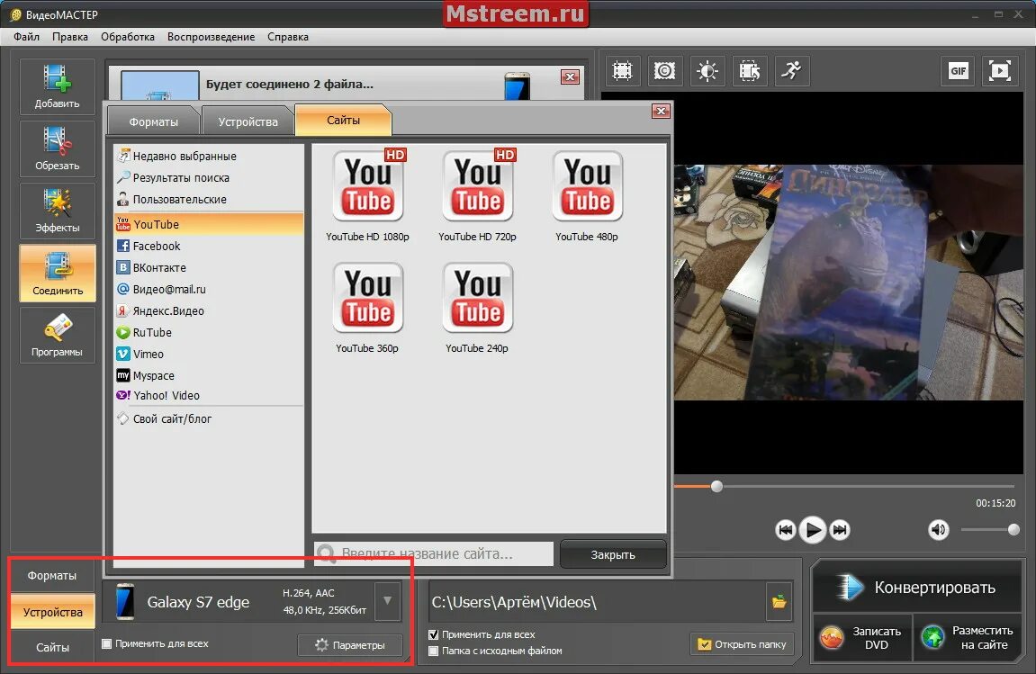Switch to Сайты tab in popup
Image resolution: width=1036 pixels, height=674 pixels.
coord(344,120)
